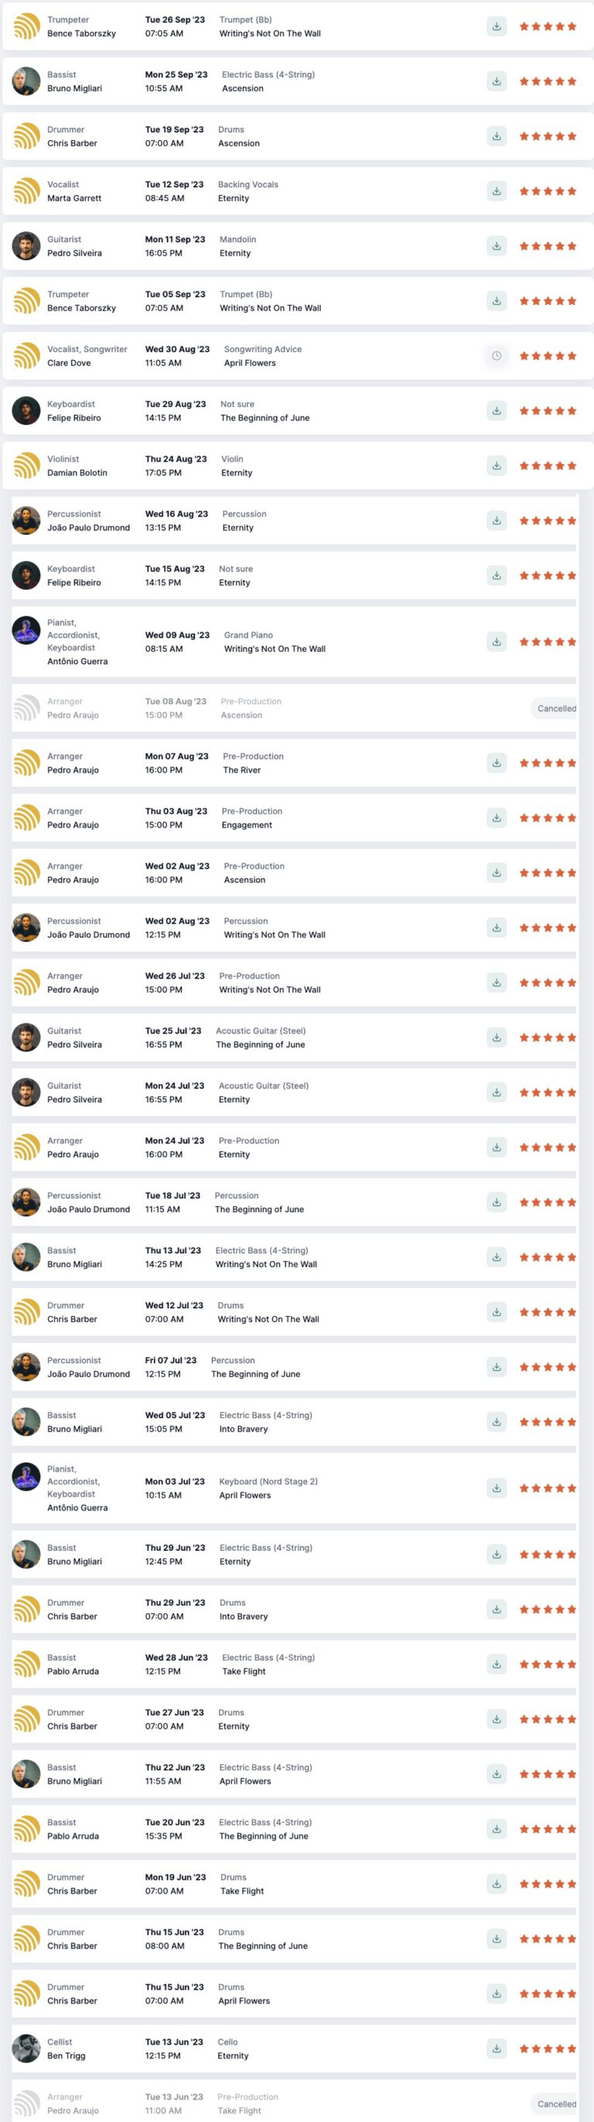Open Chris Barber's 19 Sep Drums session
This screenshot has height=2122, width=594.
click(x=298, y=137)
